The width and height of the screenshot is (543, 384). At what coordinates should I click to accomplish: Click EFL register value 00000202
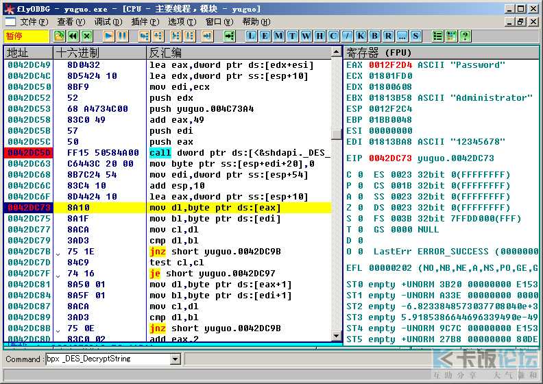pos(390,268)
